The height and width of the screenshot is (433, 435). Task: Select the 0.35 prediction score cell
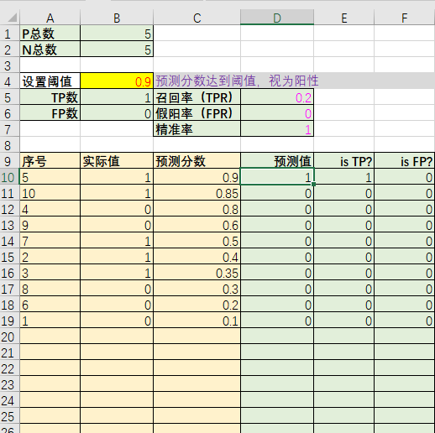pos(197,273)
